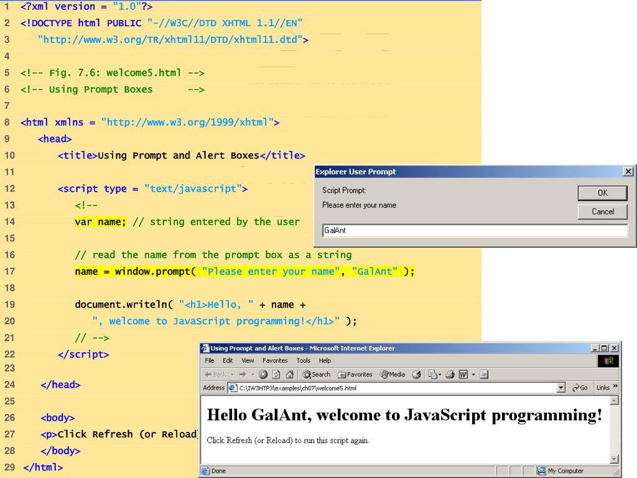Refresh the welcome5.html page
Viewport: 637px width, 478px height.
(x=276, y=374)
